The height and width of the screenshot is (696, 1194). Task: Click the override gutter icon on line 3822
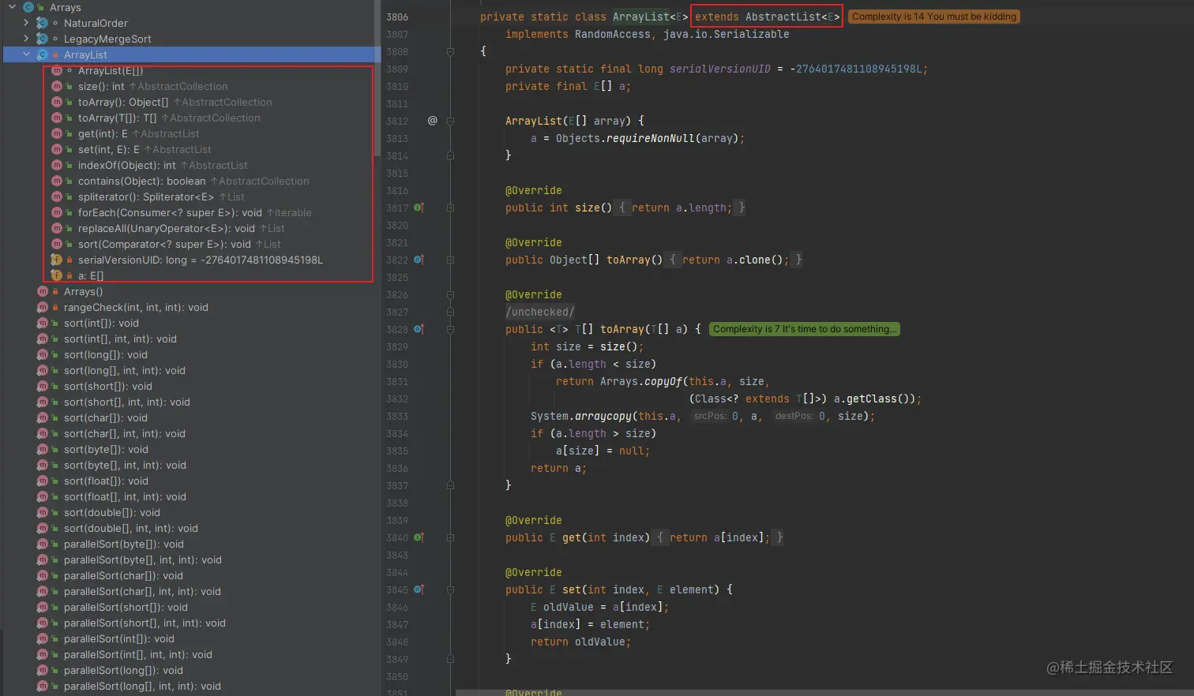[x=419, y=260]
